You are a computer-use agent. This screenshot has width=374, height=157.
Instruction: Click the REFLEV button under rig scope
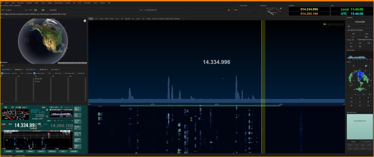tap(52, 151)
